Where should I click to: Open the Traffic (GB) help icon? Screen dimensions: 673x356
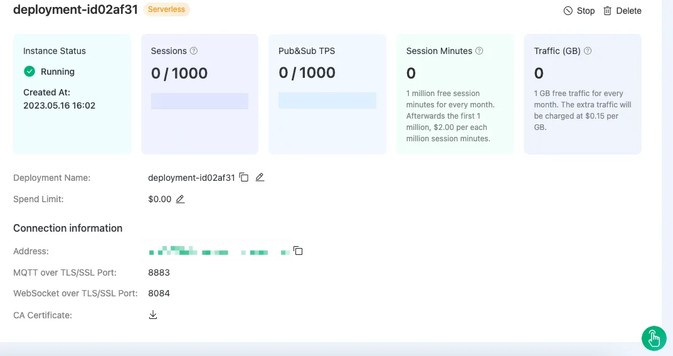(588, 51)
